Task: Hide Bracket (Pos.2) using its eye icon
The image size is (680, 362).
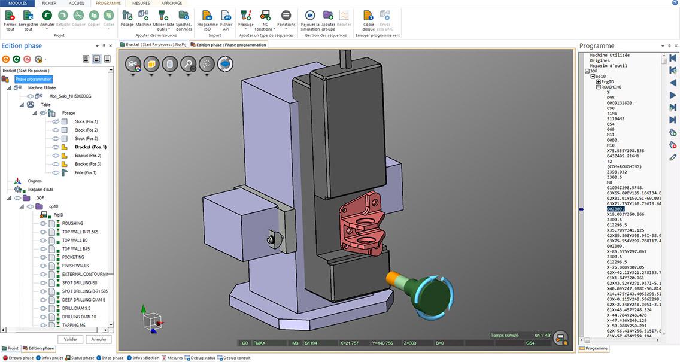Action: (55, 156)
